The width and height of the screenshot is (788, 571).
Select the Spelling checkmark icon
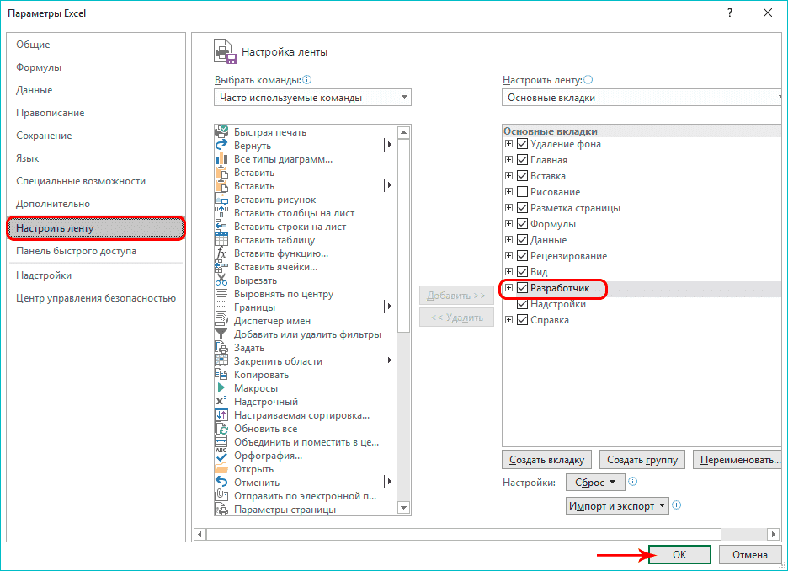click(222, 456)
